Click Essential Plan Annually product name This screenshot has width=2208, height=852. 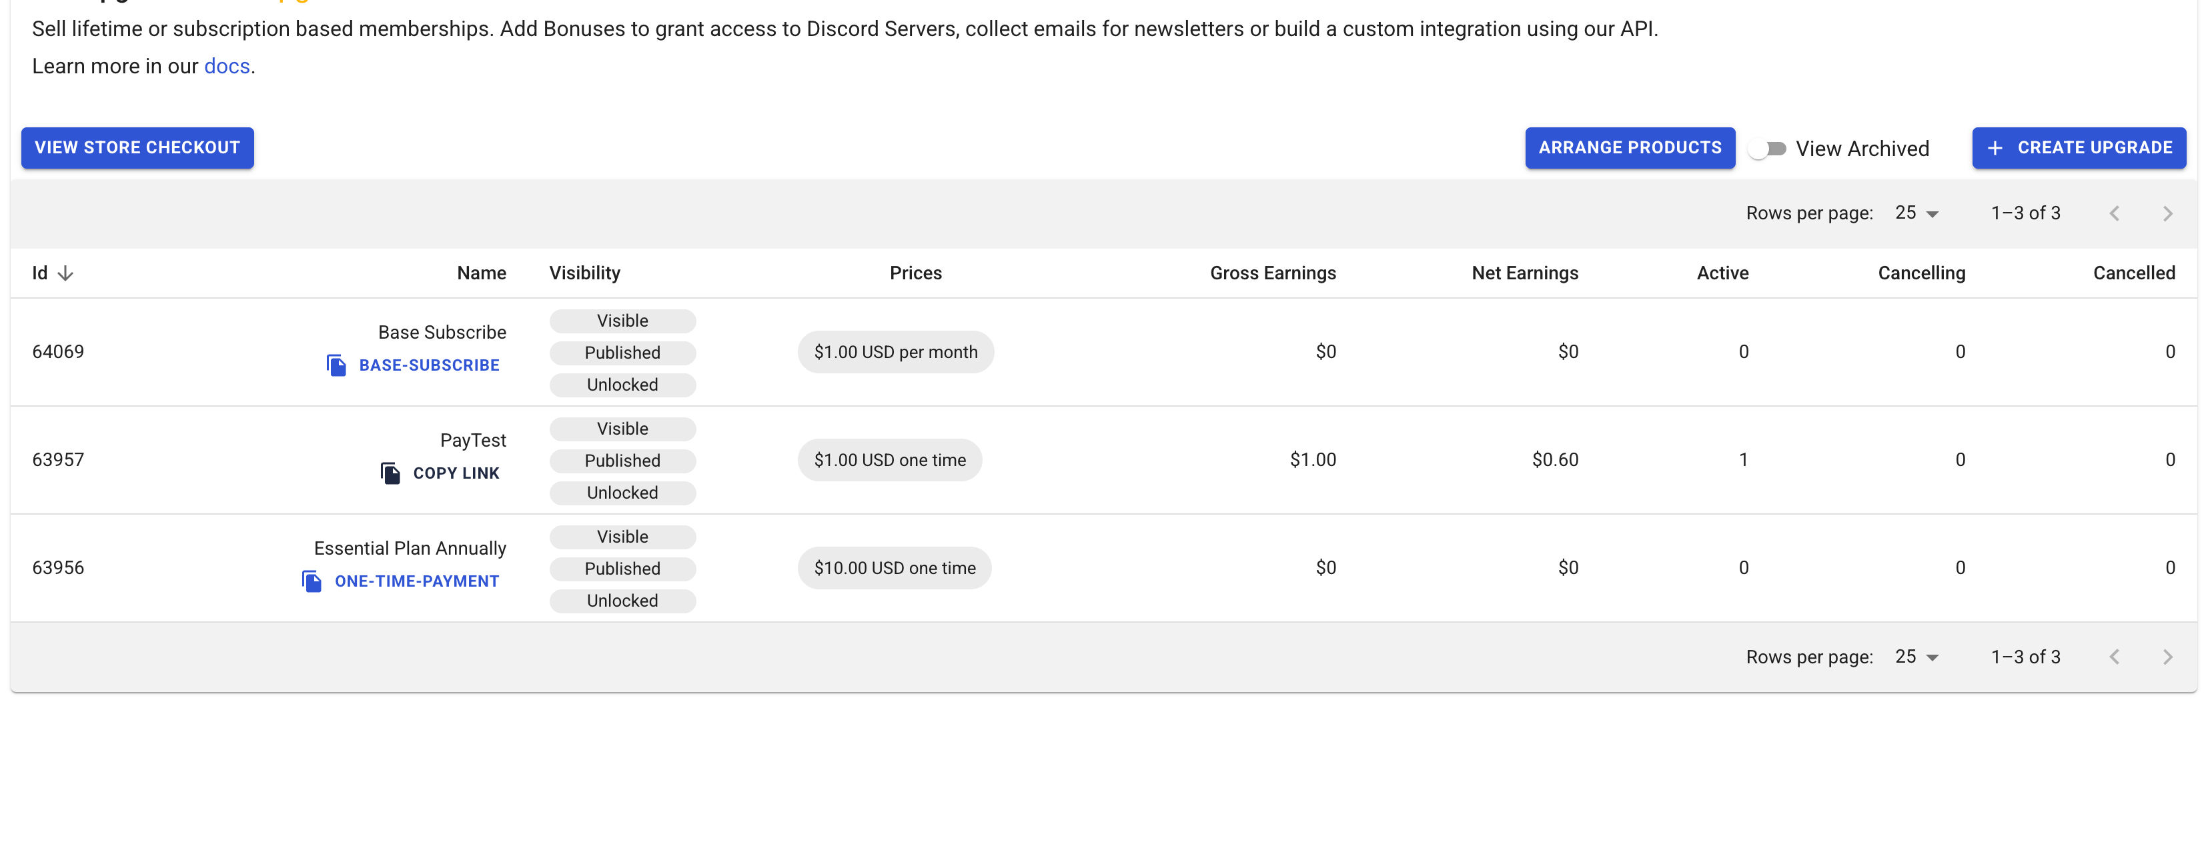[410, 548]
